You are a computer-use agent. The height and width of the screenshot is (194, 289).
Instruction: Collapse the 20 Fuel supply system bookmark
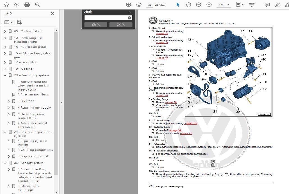pyautogui.click(x=5, y=75)
